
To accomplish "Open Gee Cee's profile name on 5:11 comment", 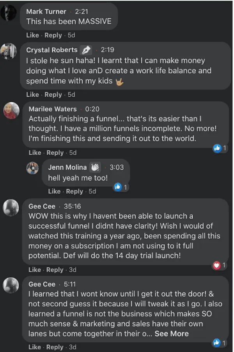I will pyautogui.click(x=42, y=284).
